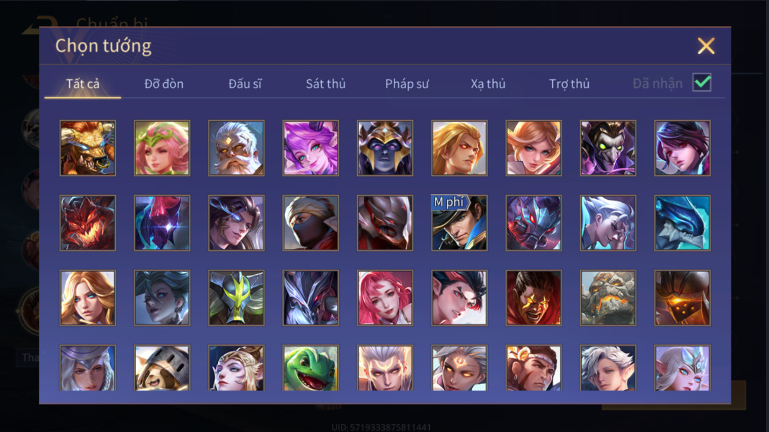Select the golden lion beast hero portrait
This screenshot has height=432, width=769.
coord(87,148)
